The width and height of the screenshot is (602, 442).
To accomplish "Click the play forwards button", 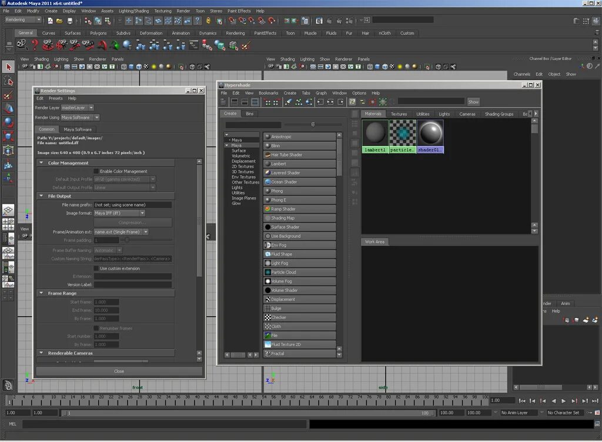I will [x=564, y=401].
